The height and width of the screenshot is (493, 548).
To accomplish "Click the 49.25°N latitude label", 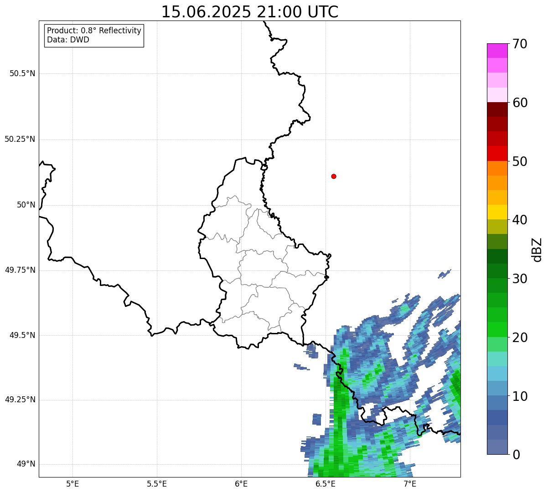I will (x=20, y=400).
